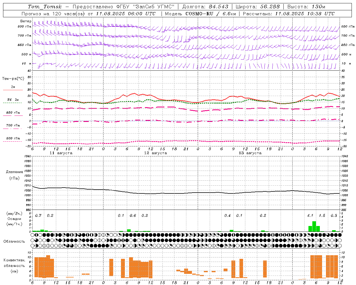
Task: Click the 4.1 precipitation total value
Action: point(310,216)
